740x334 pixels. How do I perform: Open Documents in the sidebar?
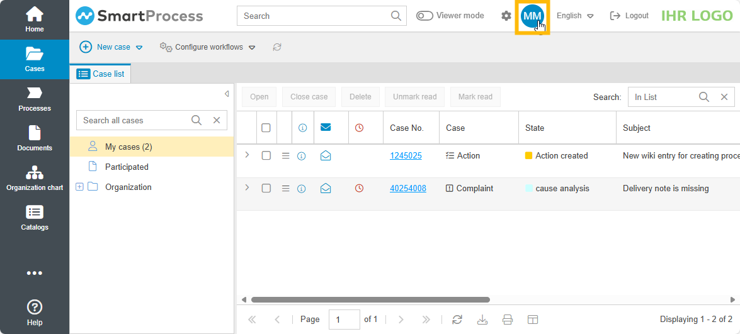(35, 138)
